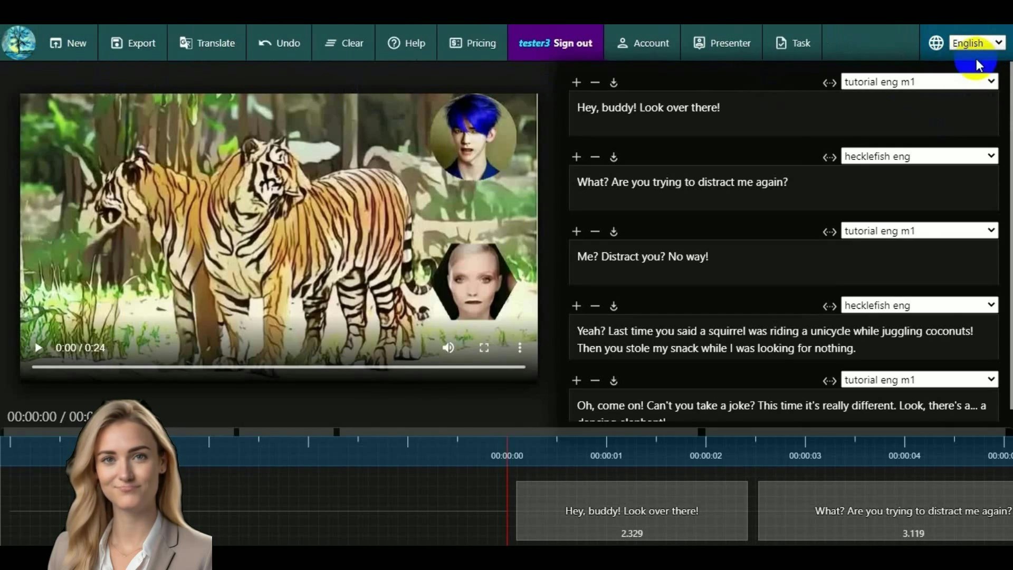Expand the hecklefish eng dropdown above squirrel line

tap(919, 305)
